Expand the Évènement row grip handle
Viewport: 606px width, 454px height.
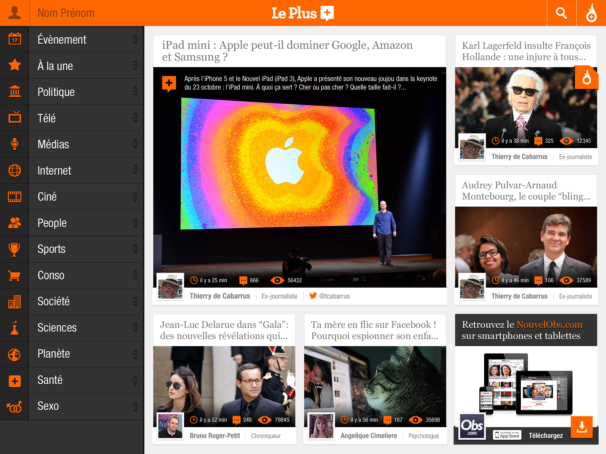click(136, 39)
